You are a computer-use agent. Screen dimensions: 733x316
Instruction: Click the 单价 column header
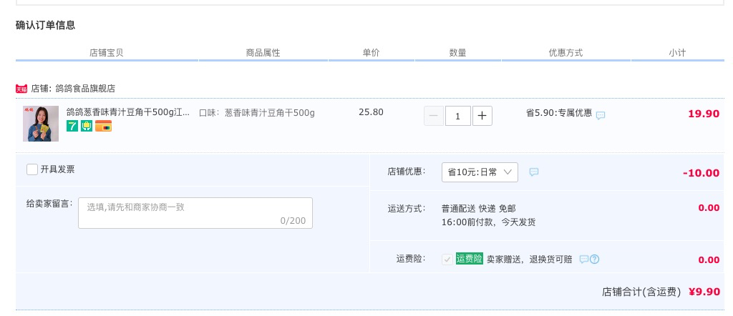[372, 53]
